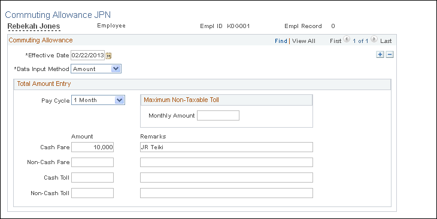Image resolution: width=437 pixels, height=219 pixels.
Task: Click the Effective Date input field
Action: point(88,55)
